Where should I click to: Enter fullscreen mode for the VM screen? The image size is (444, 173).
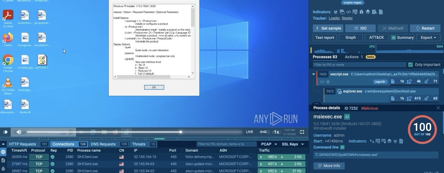coord(302,132)
